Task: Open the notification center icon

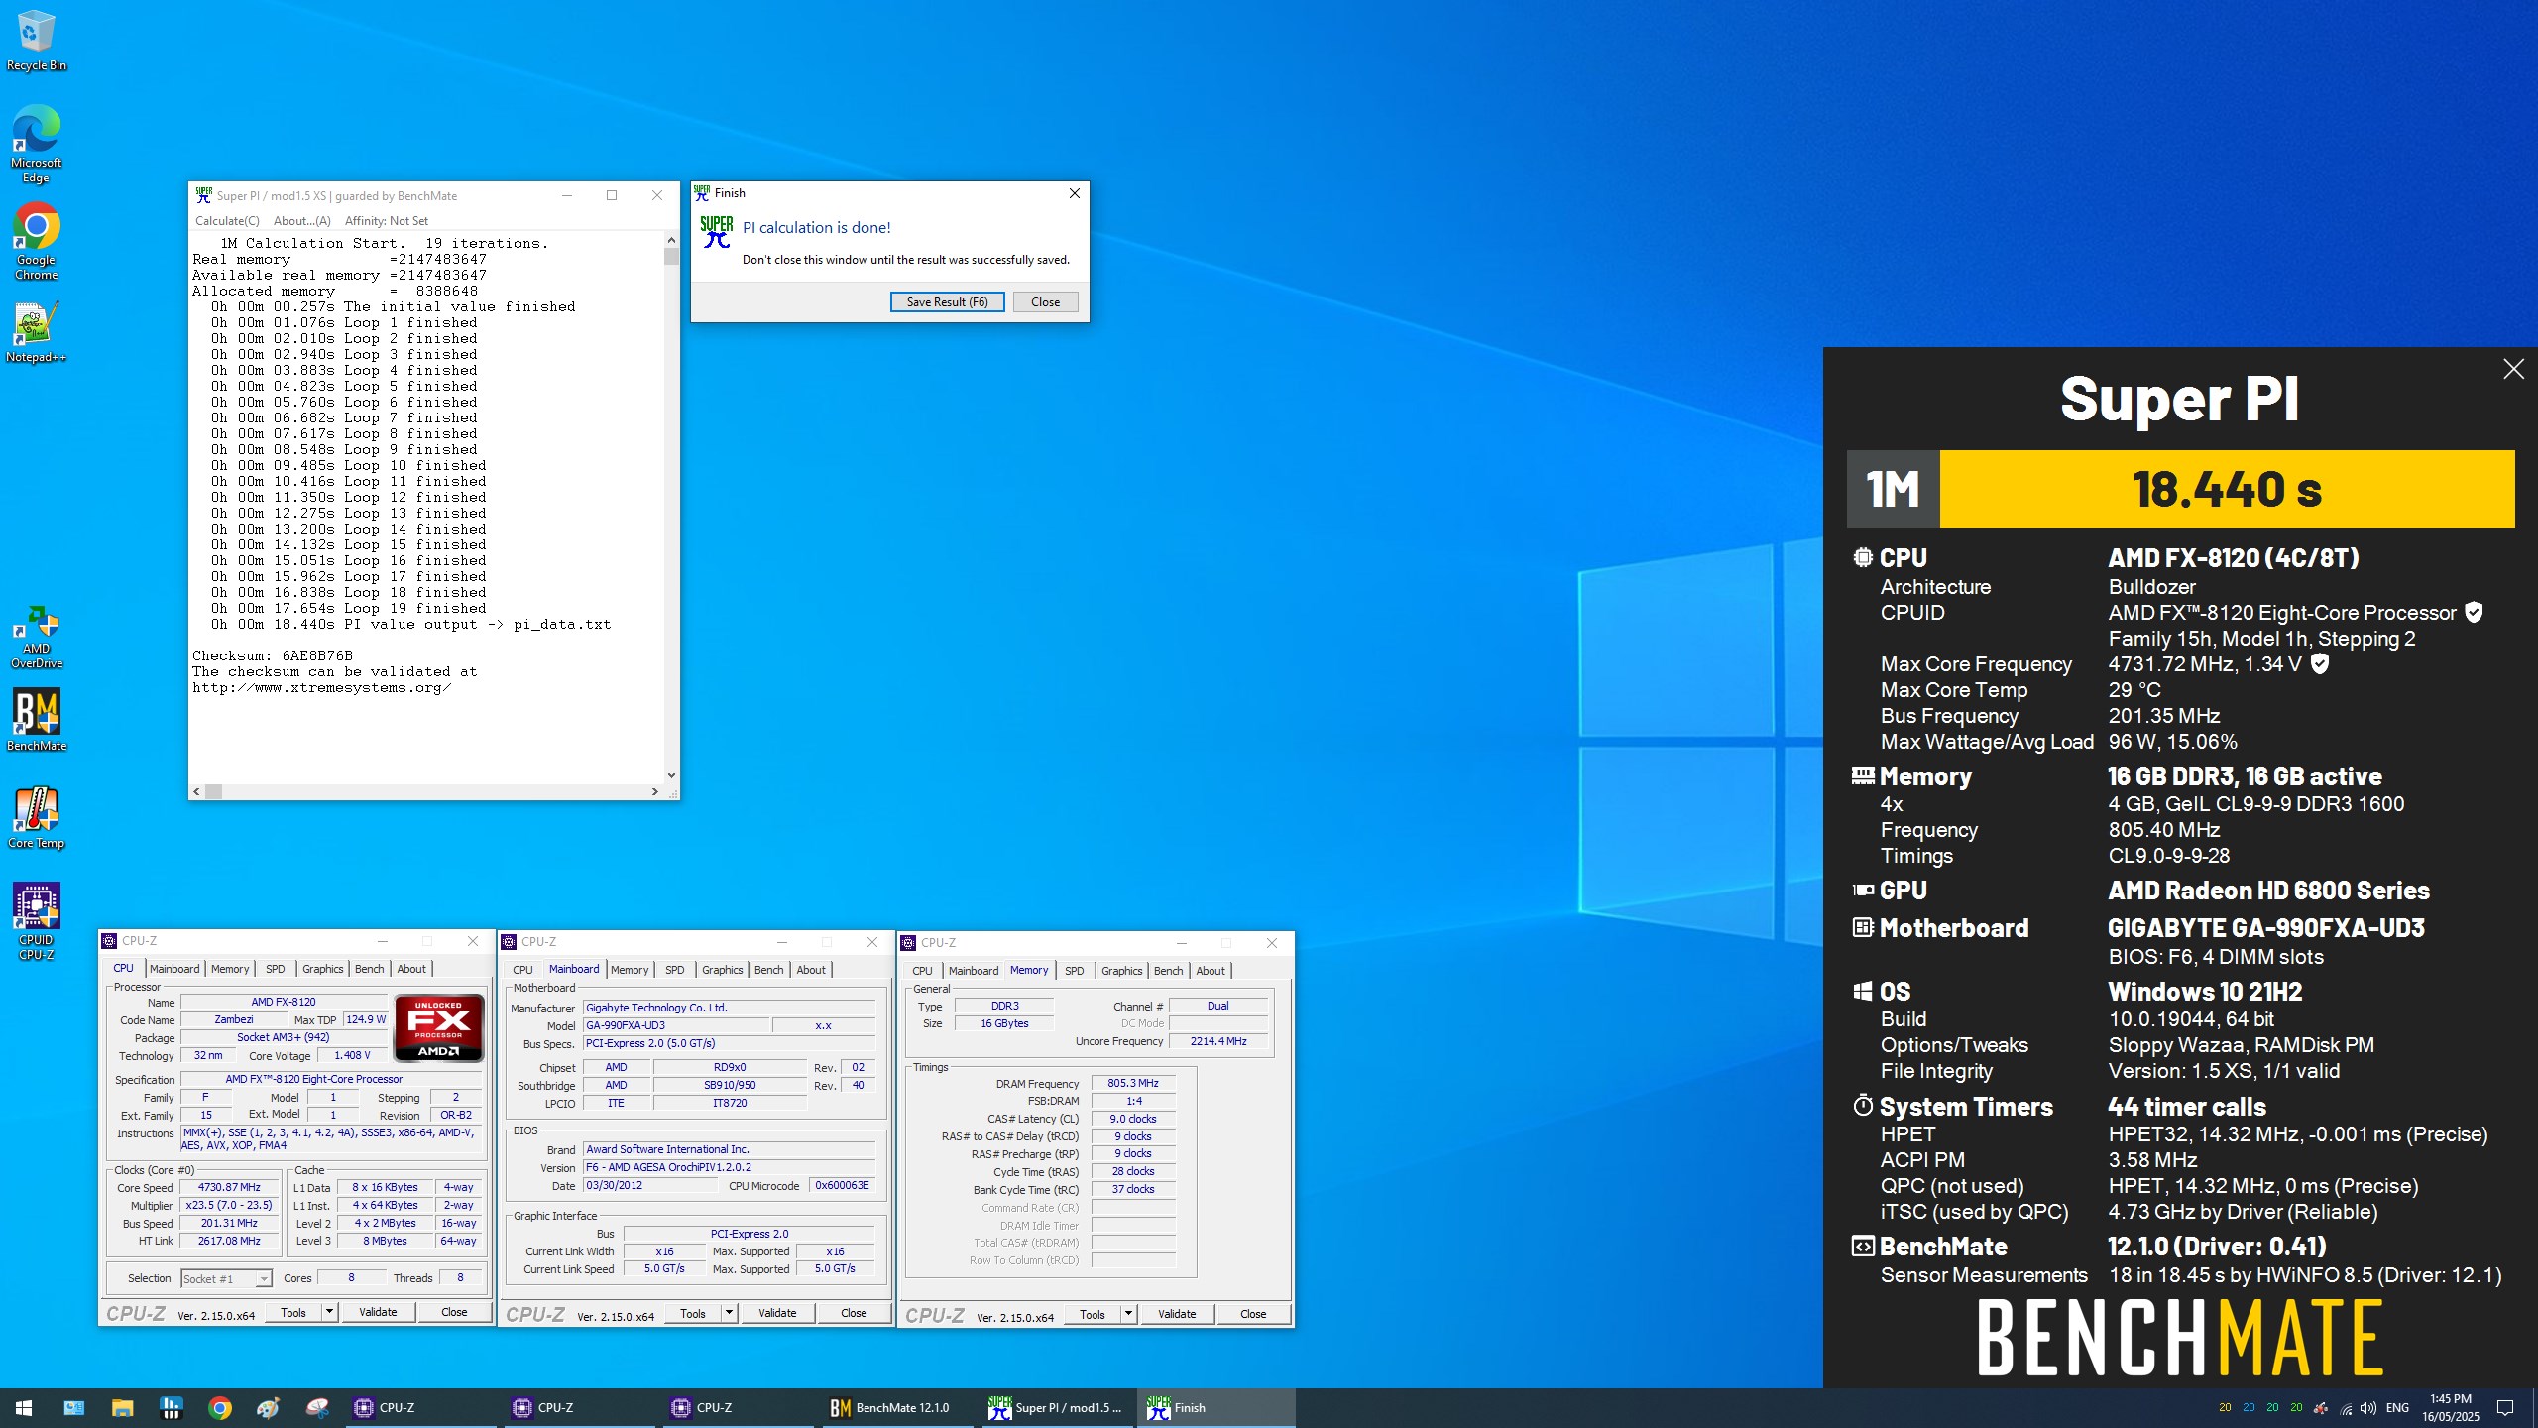Action: point(2505,1408)
